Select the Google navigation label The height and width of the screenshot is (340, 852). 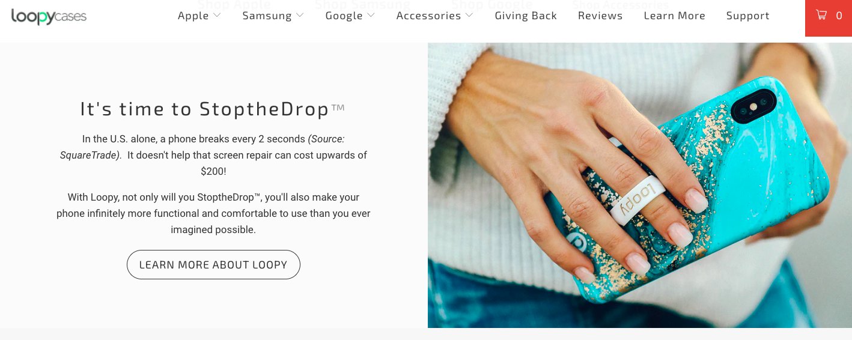click(344, 16)
